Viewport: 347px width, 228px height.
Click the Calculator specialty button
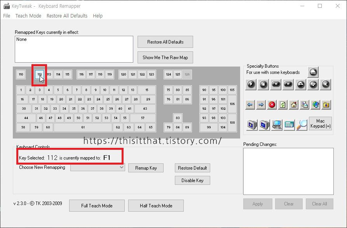tap(289, 125)
